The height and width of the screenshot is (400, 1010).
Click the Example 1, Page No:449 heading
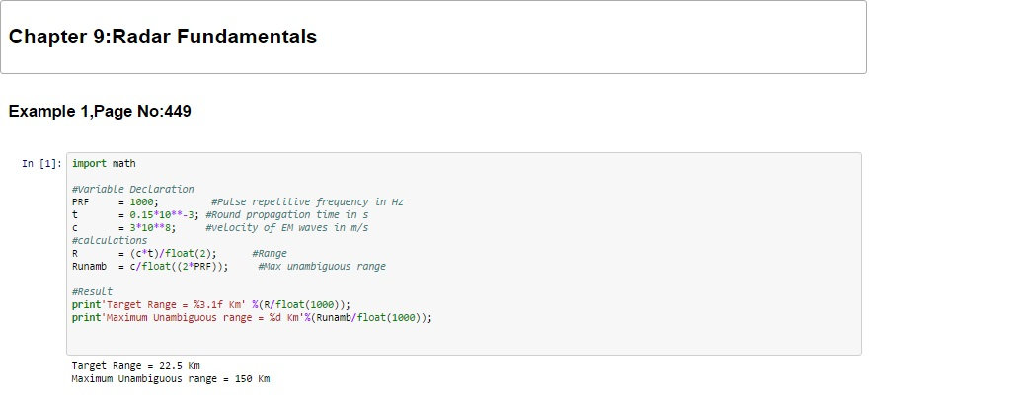click(100, 112)
